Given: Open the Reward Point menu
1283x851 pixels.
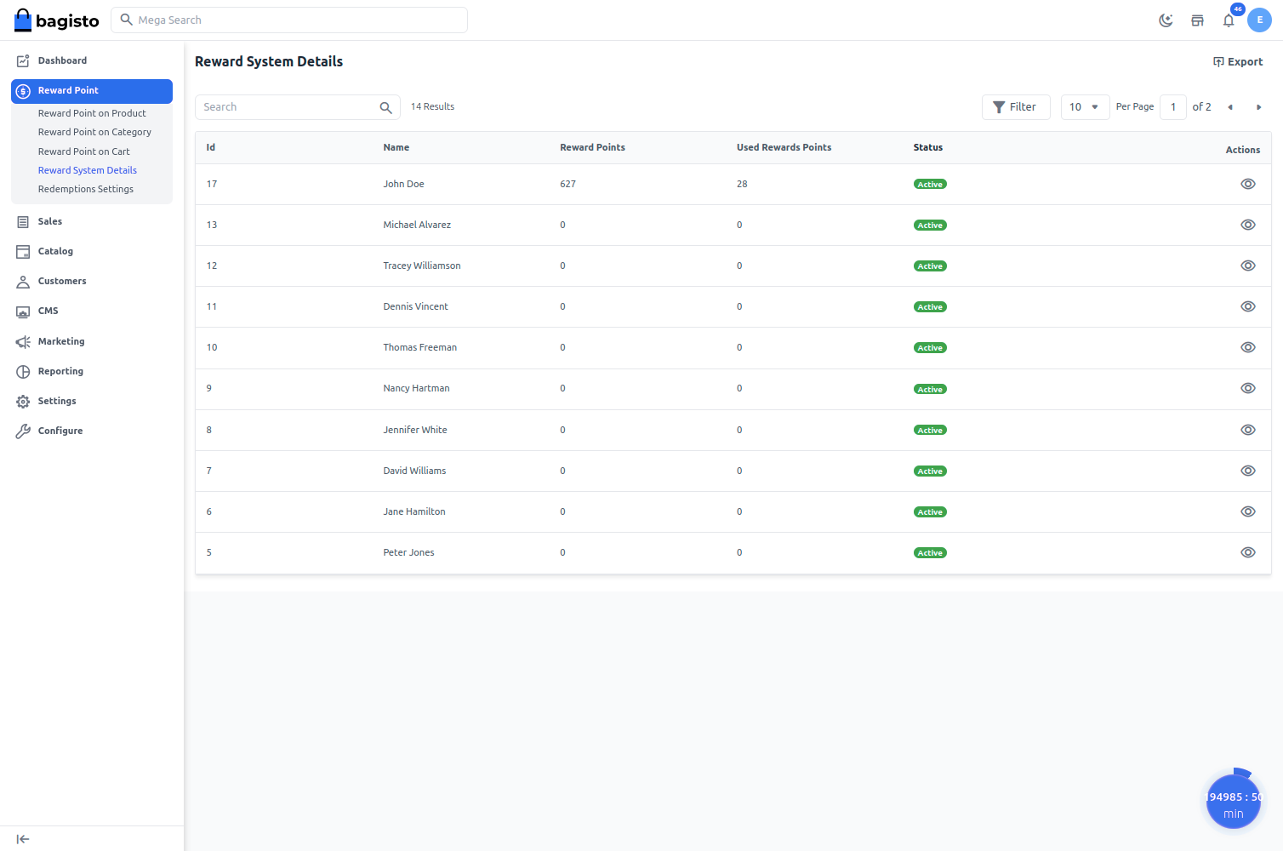Looking at the screenshot, I should pyautogui.click(x=92, y=90).
